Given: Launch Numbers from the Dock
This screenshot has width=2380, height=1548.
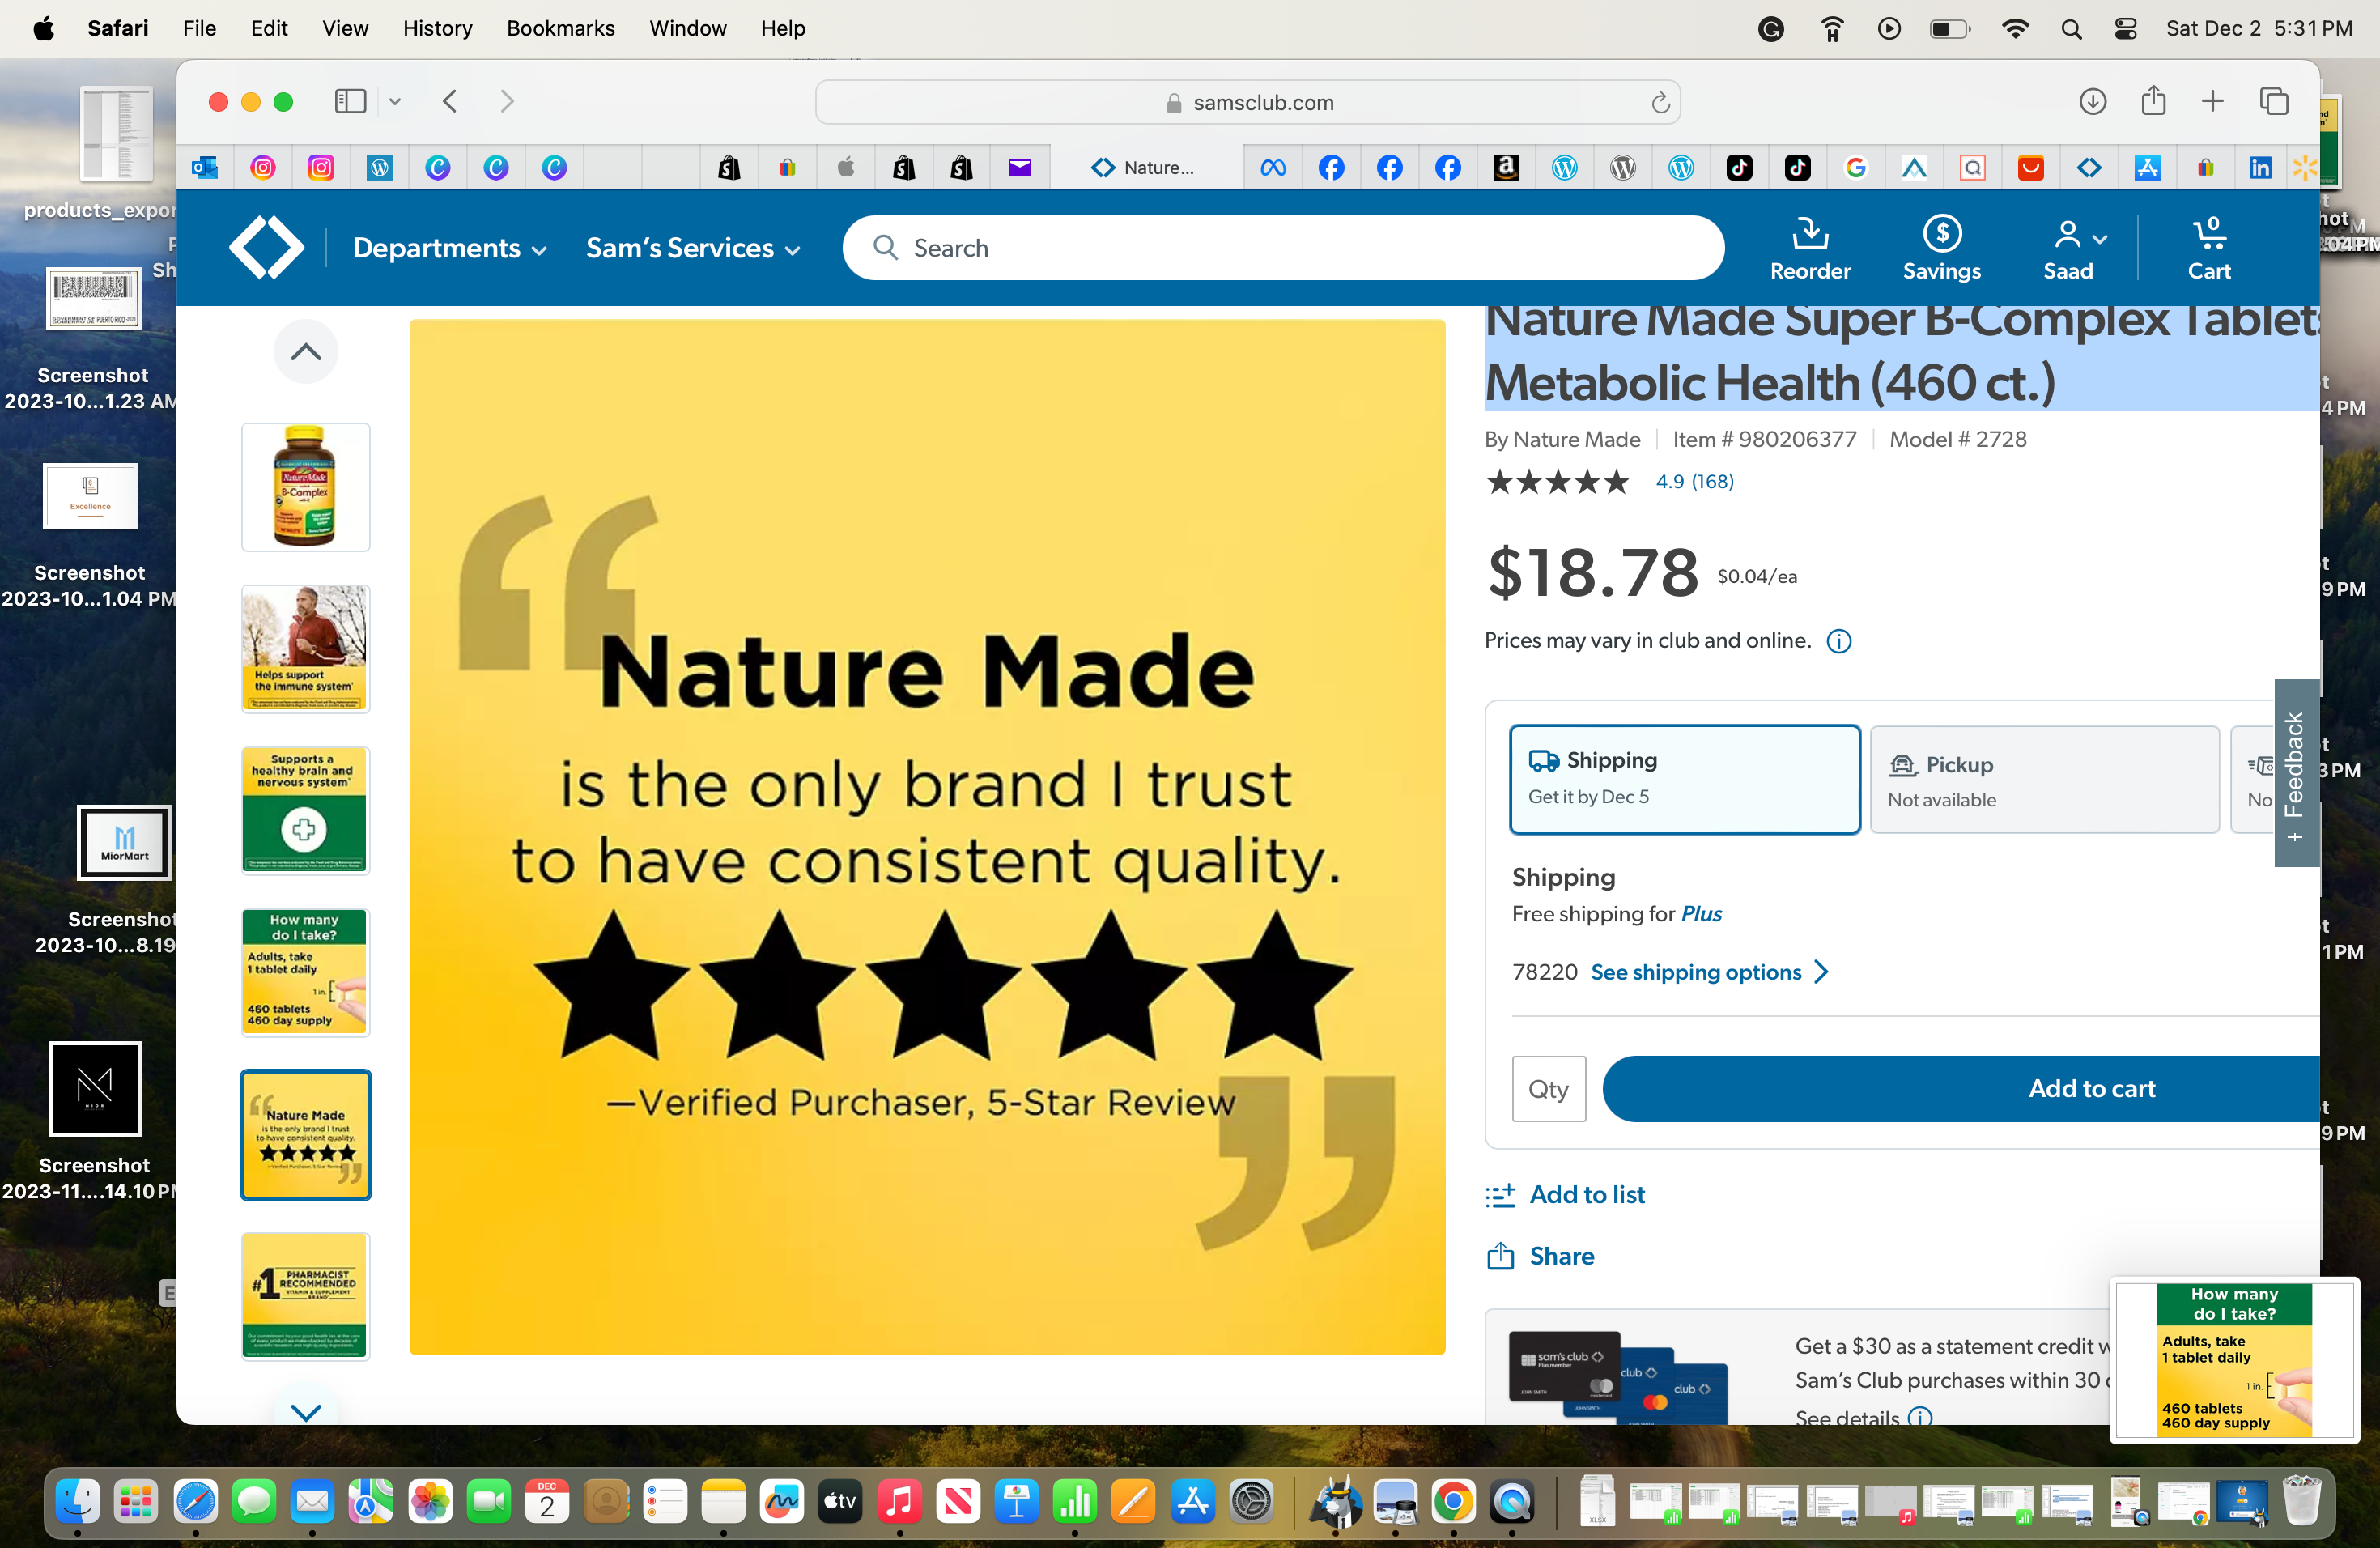Looking at the screenshot, I should coord(1074,1502).
